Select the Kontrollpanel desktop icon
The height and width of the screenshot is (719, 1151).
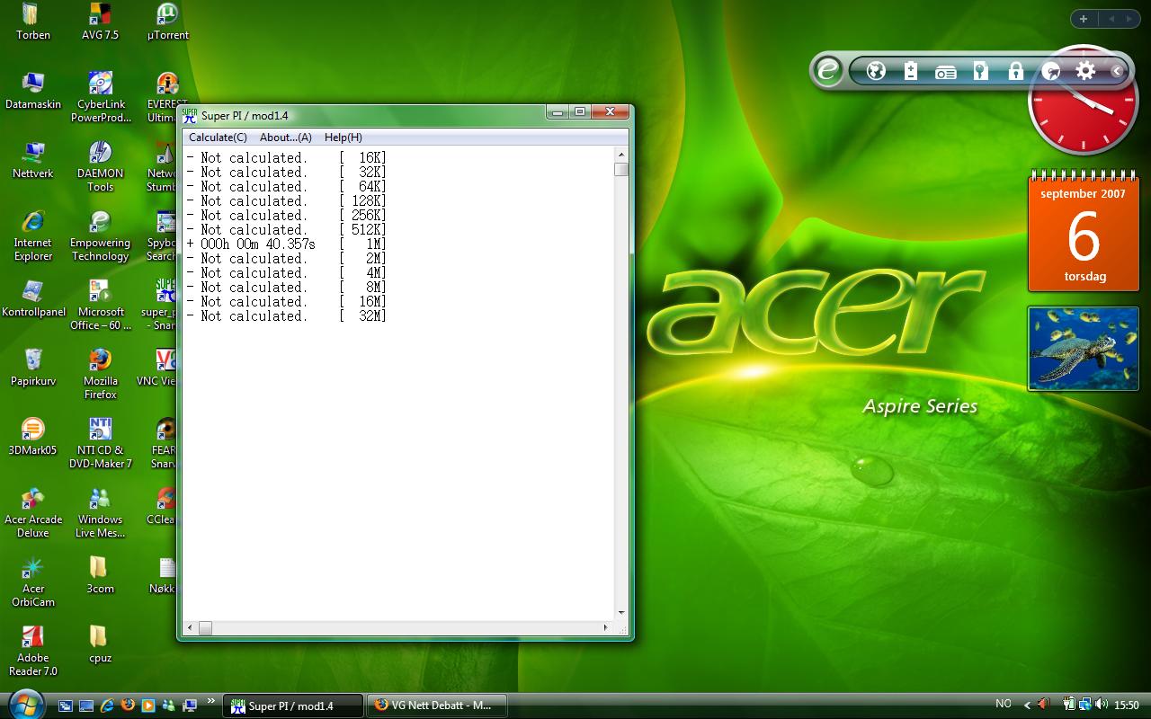(x=33, y=299)
